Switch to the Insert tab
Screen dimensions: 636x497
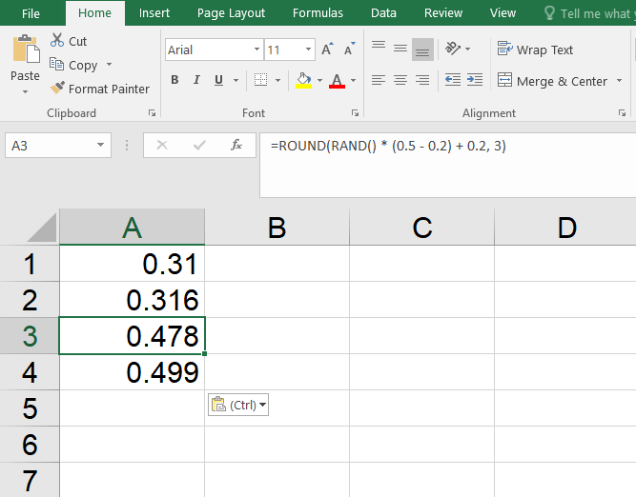(x=154, y=13)
